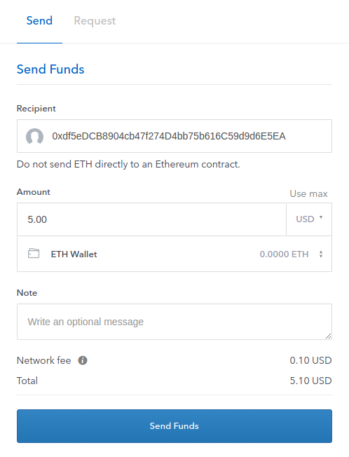Click the recipient avatar icon

pyautogui.click(x=34, y=136)
